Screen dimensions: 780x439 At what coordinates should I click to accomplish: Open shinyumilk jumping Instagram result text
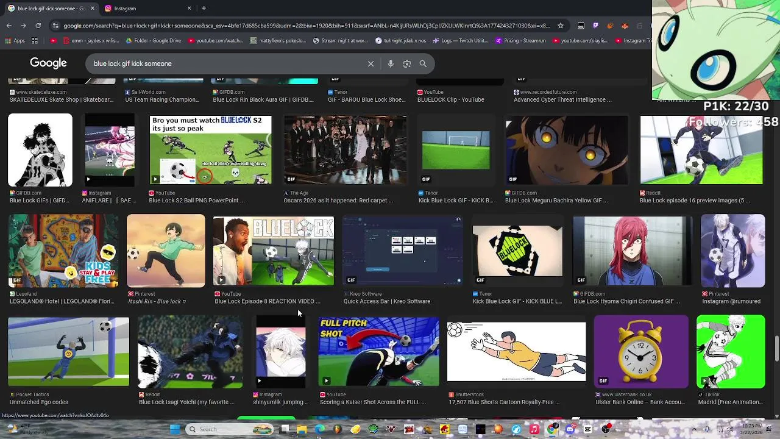(280, 402)
